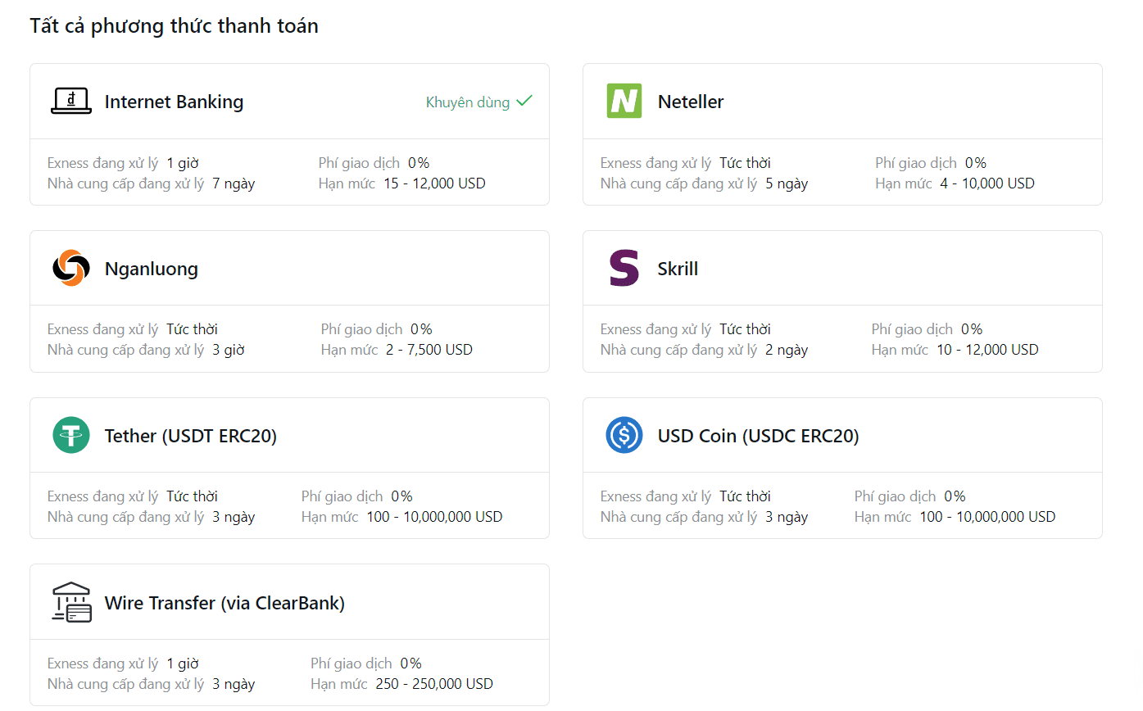Click the green Tether coin icon
This screenshot has width=1143, height=711.
coord(71,435)
